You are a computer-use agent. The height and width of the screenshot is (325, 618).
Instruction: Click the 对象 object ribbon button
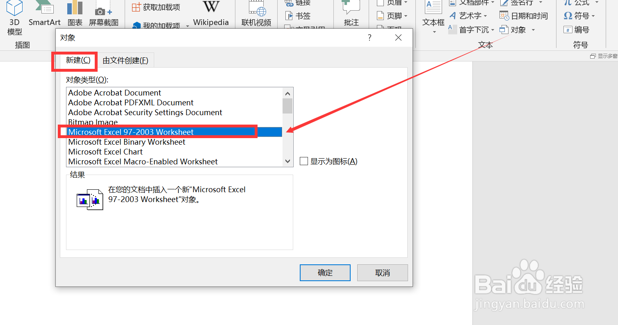(x=513, y=30)
